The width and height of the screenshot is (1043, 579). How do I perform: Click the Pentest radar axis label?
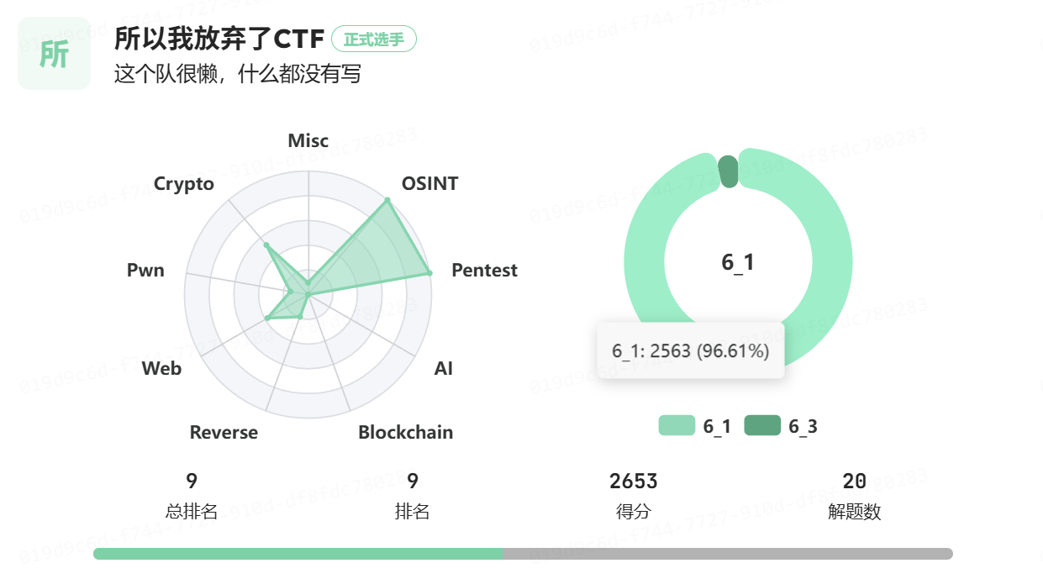tap(484, 271)
